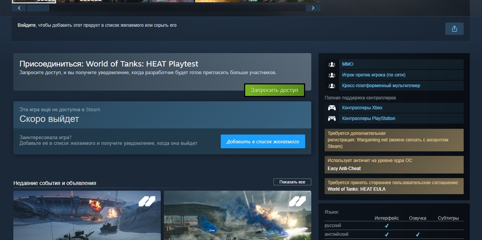Click Полная поддержка контроллеров label
482x240 pixels.
click(360, 98)
